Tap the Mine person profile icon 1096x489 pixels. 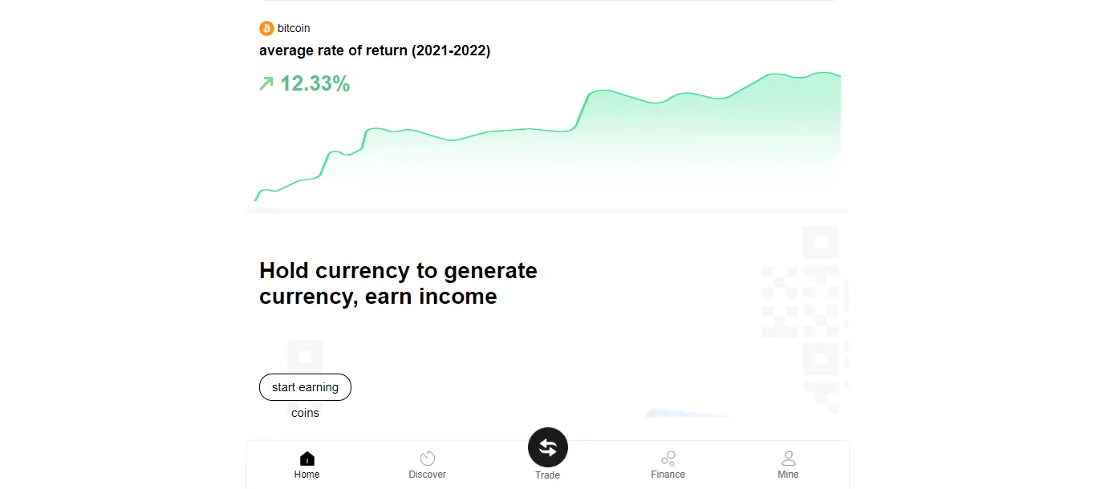(x=788, y=459)
